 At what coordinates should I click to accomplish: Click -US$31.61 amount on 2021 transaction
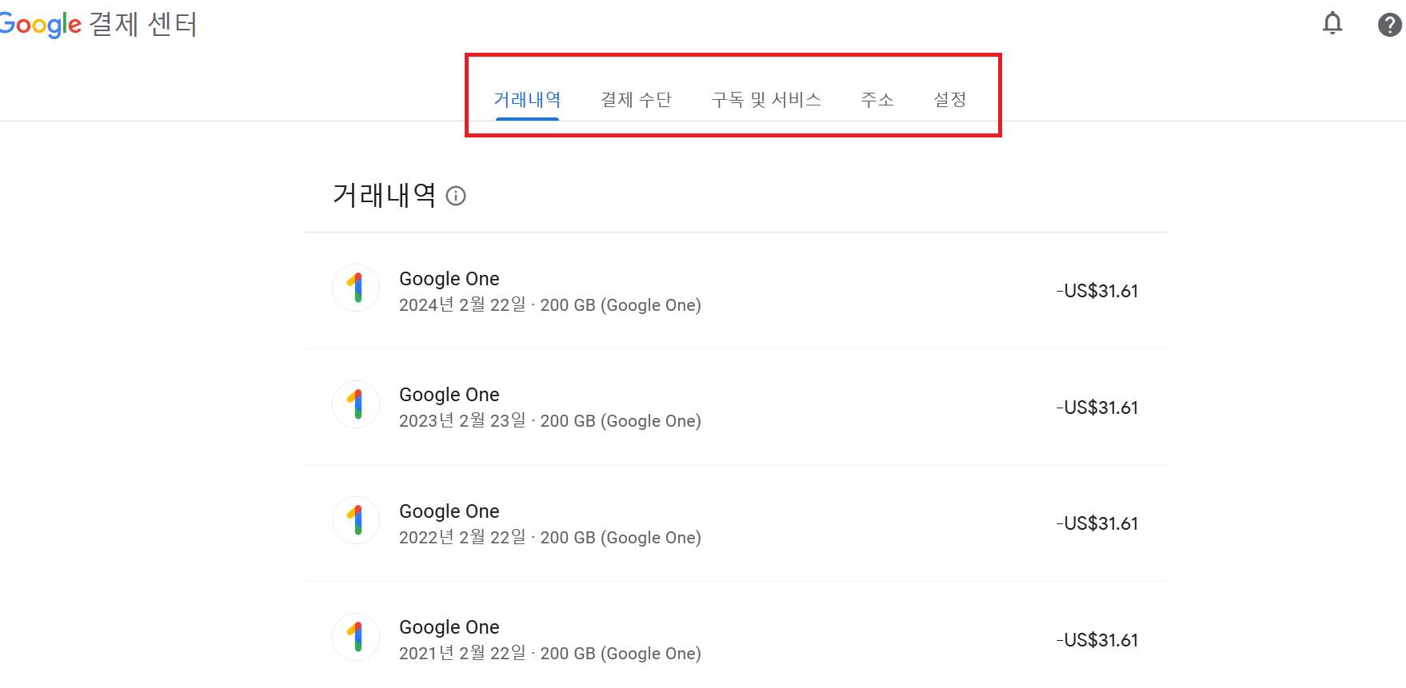click(1096, 640)
